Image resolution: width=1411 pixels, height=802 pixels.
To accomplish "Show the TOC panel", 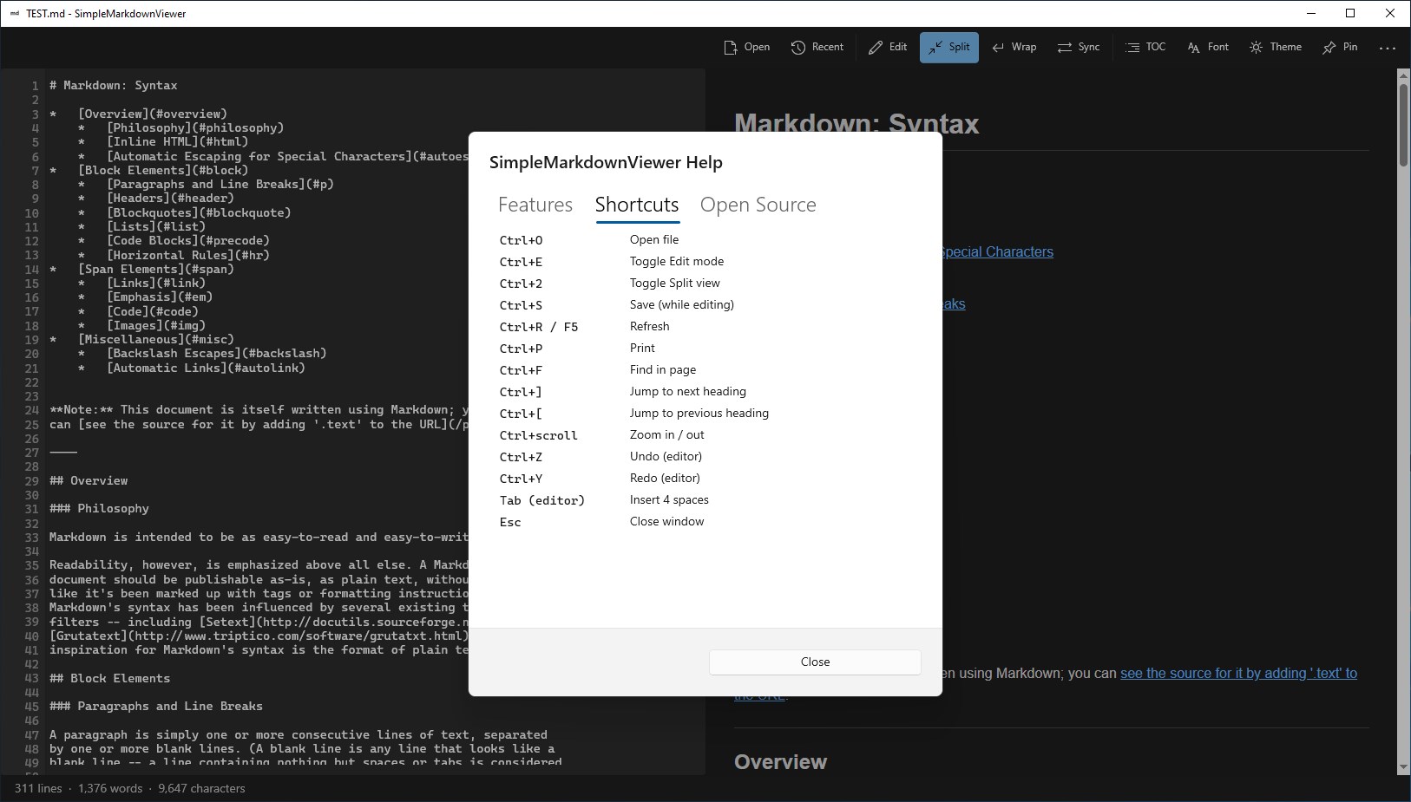I will click(1145, 47).
